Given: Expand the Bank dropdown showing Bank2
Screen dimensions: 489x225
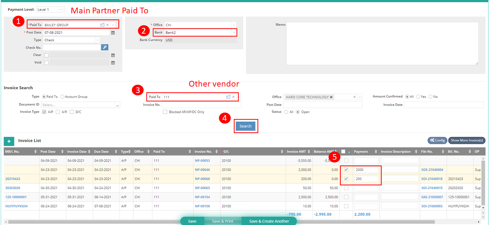Looking at the screenshot, I should [233, 33].
